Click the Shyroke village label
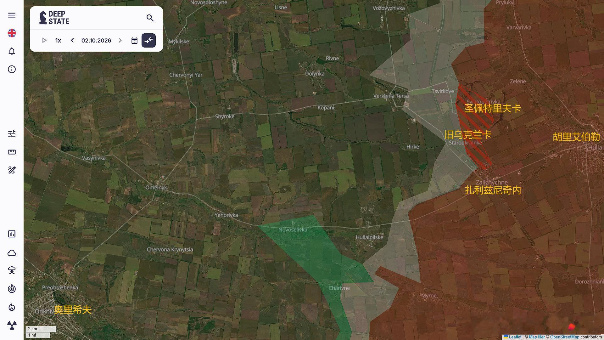The width and height of the screenshot is (604, 340). coord(225,116)
